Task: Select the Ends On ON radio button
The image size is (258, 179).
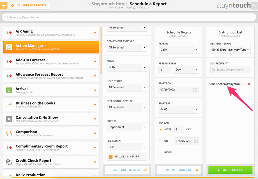Action: [160, 141]
